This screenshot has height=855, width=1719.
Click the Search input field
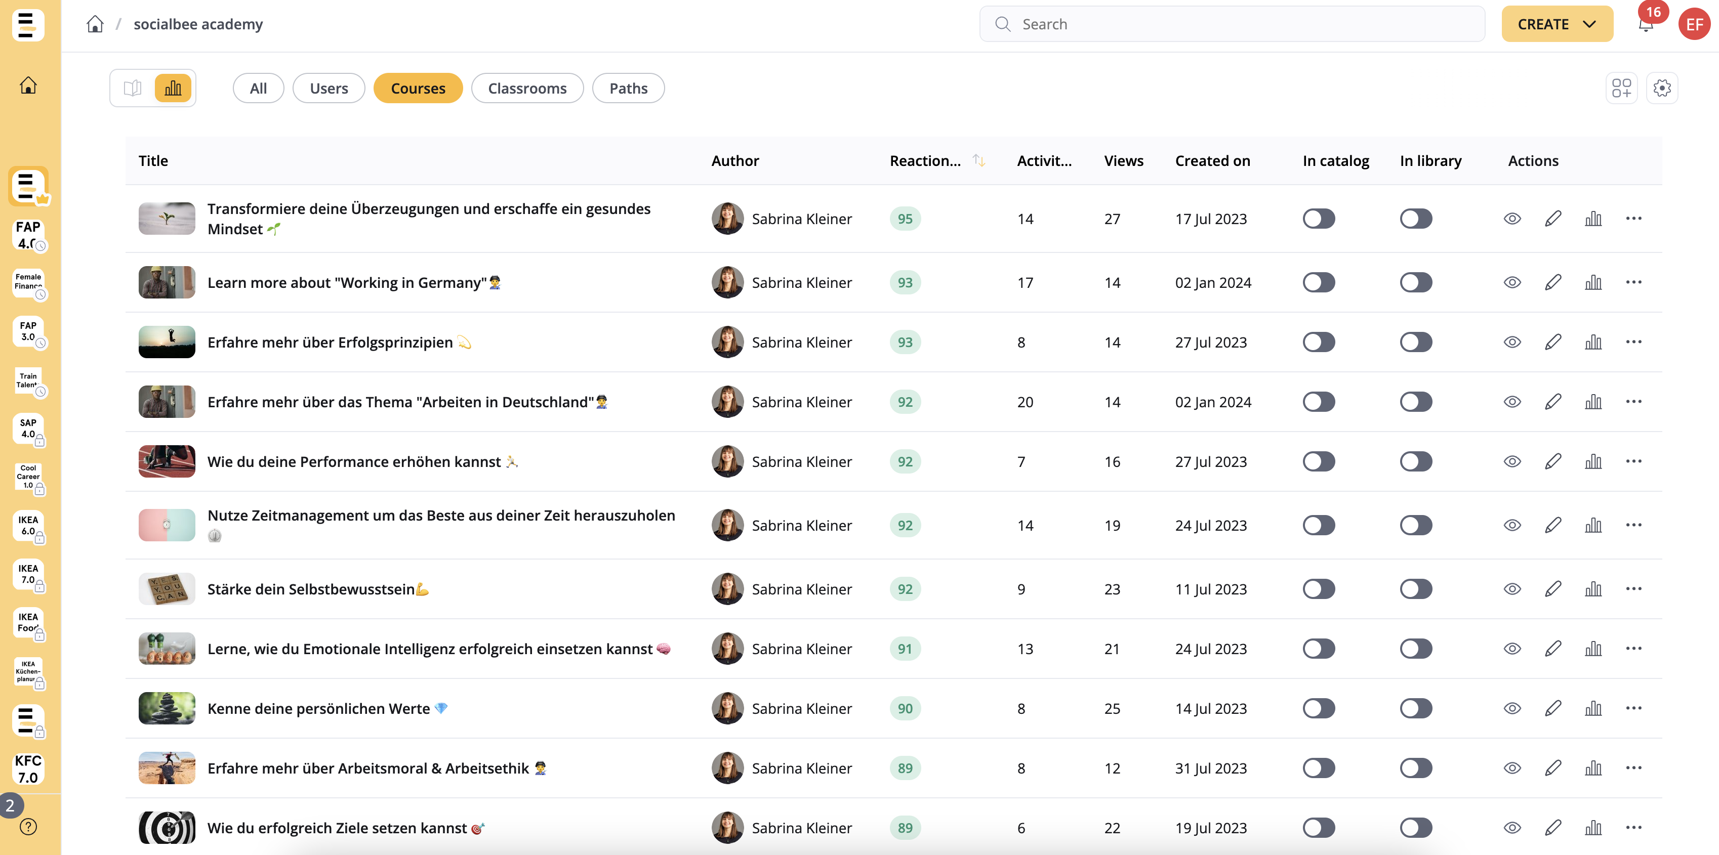tap(1232, 25)
